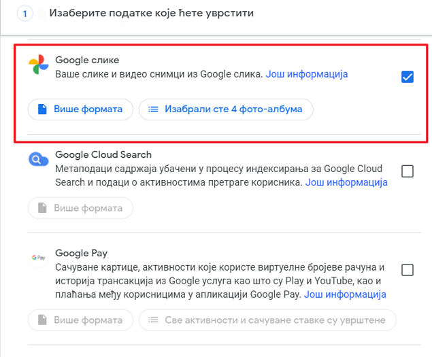Click Изаберите податке које ћете уврстити heading

[x=152, y=13]
